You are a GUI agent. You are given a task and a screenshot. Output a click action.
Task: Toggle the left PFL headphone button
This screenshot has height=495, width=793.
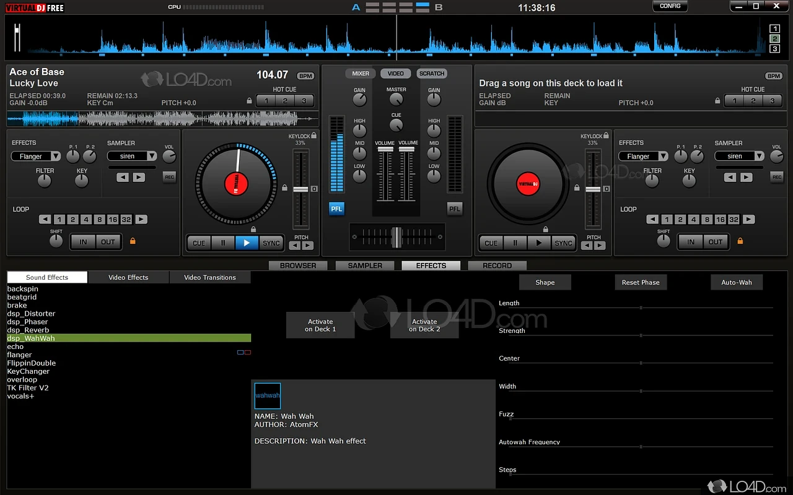click(336, 209)
